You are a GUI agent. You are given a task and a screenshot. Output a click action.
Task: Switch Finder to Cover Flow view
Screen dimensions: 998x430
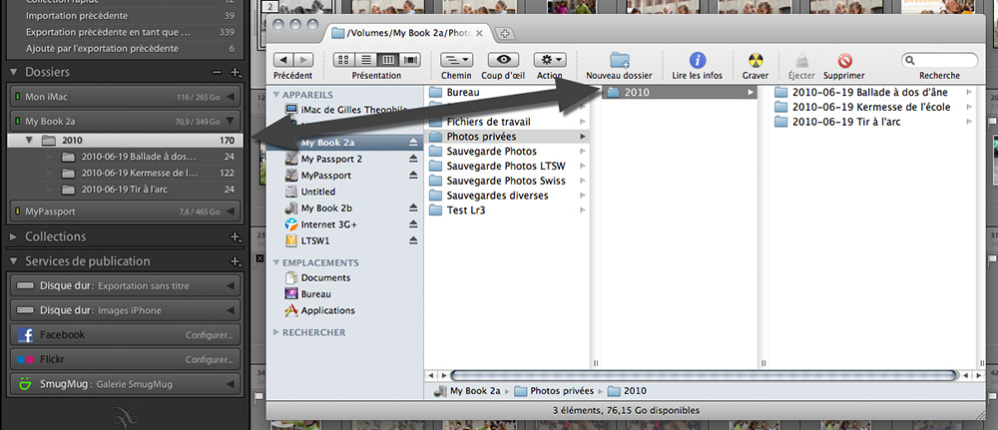coord(410,60)
